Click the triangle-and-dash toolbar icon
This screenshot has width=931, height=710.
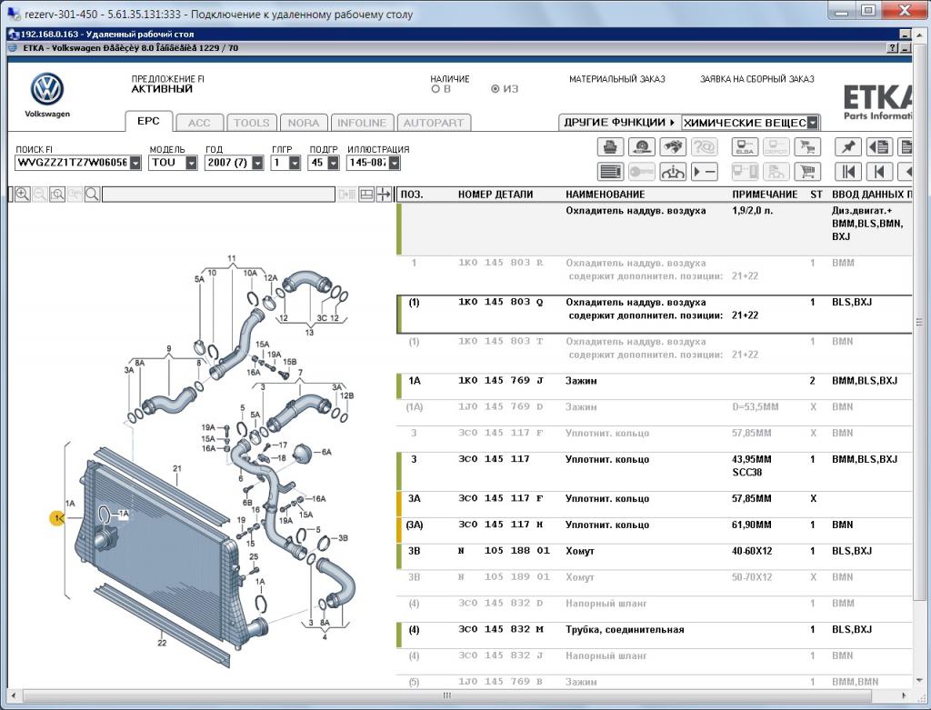click(x=705, y=172)
